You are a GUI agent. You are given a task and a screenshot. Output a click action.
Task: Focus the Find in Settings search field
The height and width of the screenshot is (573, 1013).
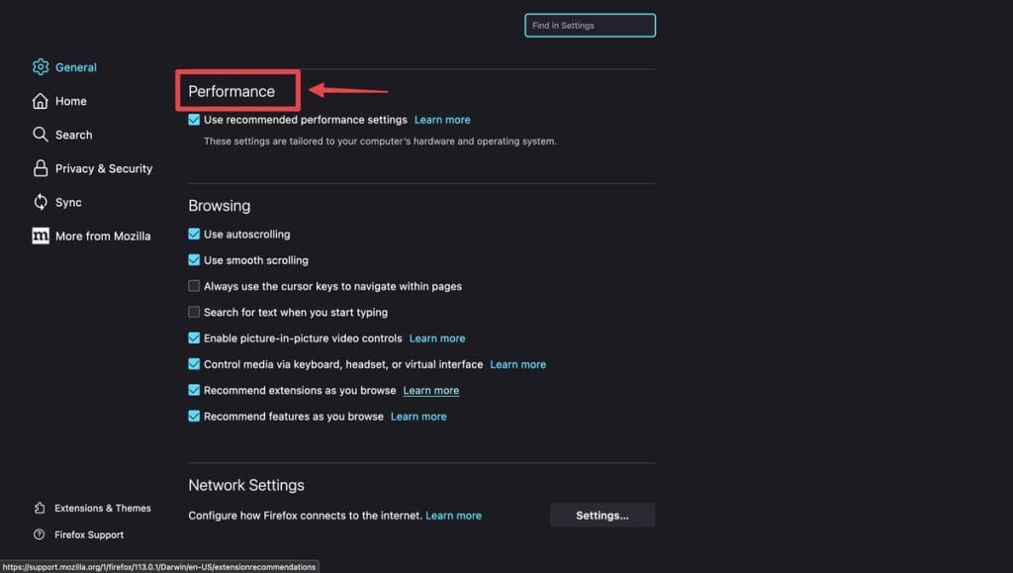pyautogui.click(x=590, y=26)
